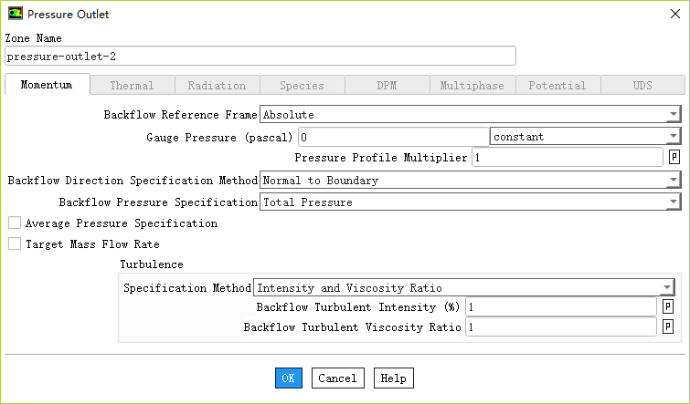Click the Zone Name text field
Viewport: 690px width, 404px height.
260,57
